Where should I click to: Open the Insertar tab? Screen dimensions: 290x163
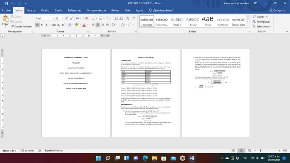pyautogui.click(x=32, y=10)
